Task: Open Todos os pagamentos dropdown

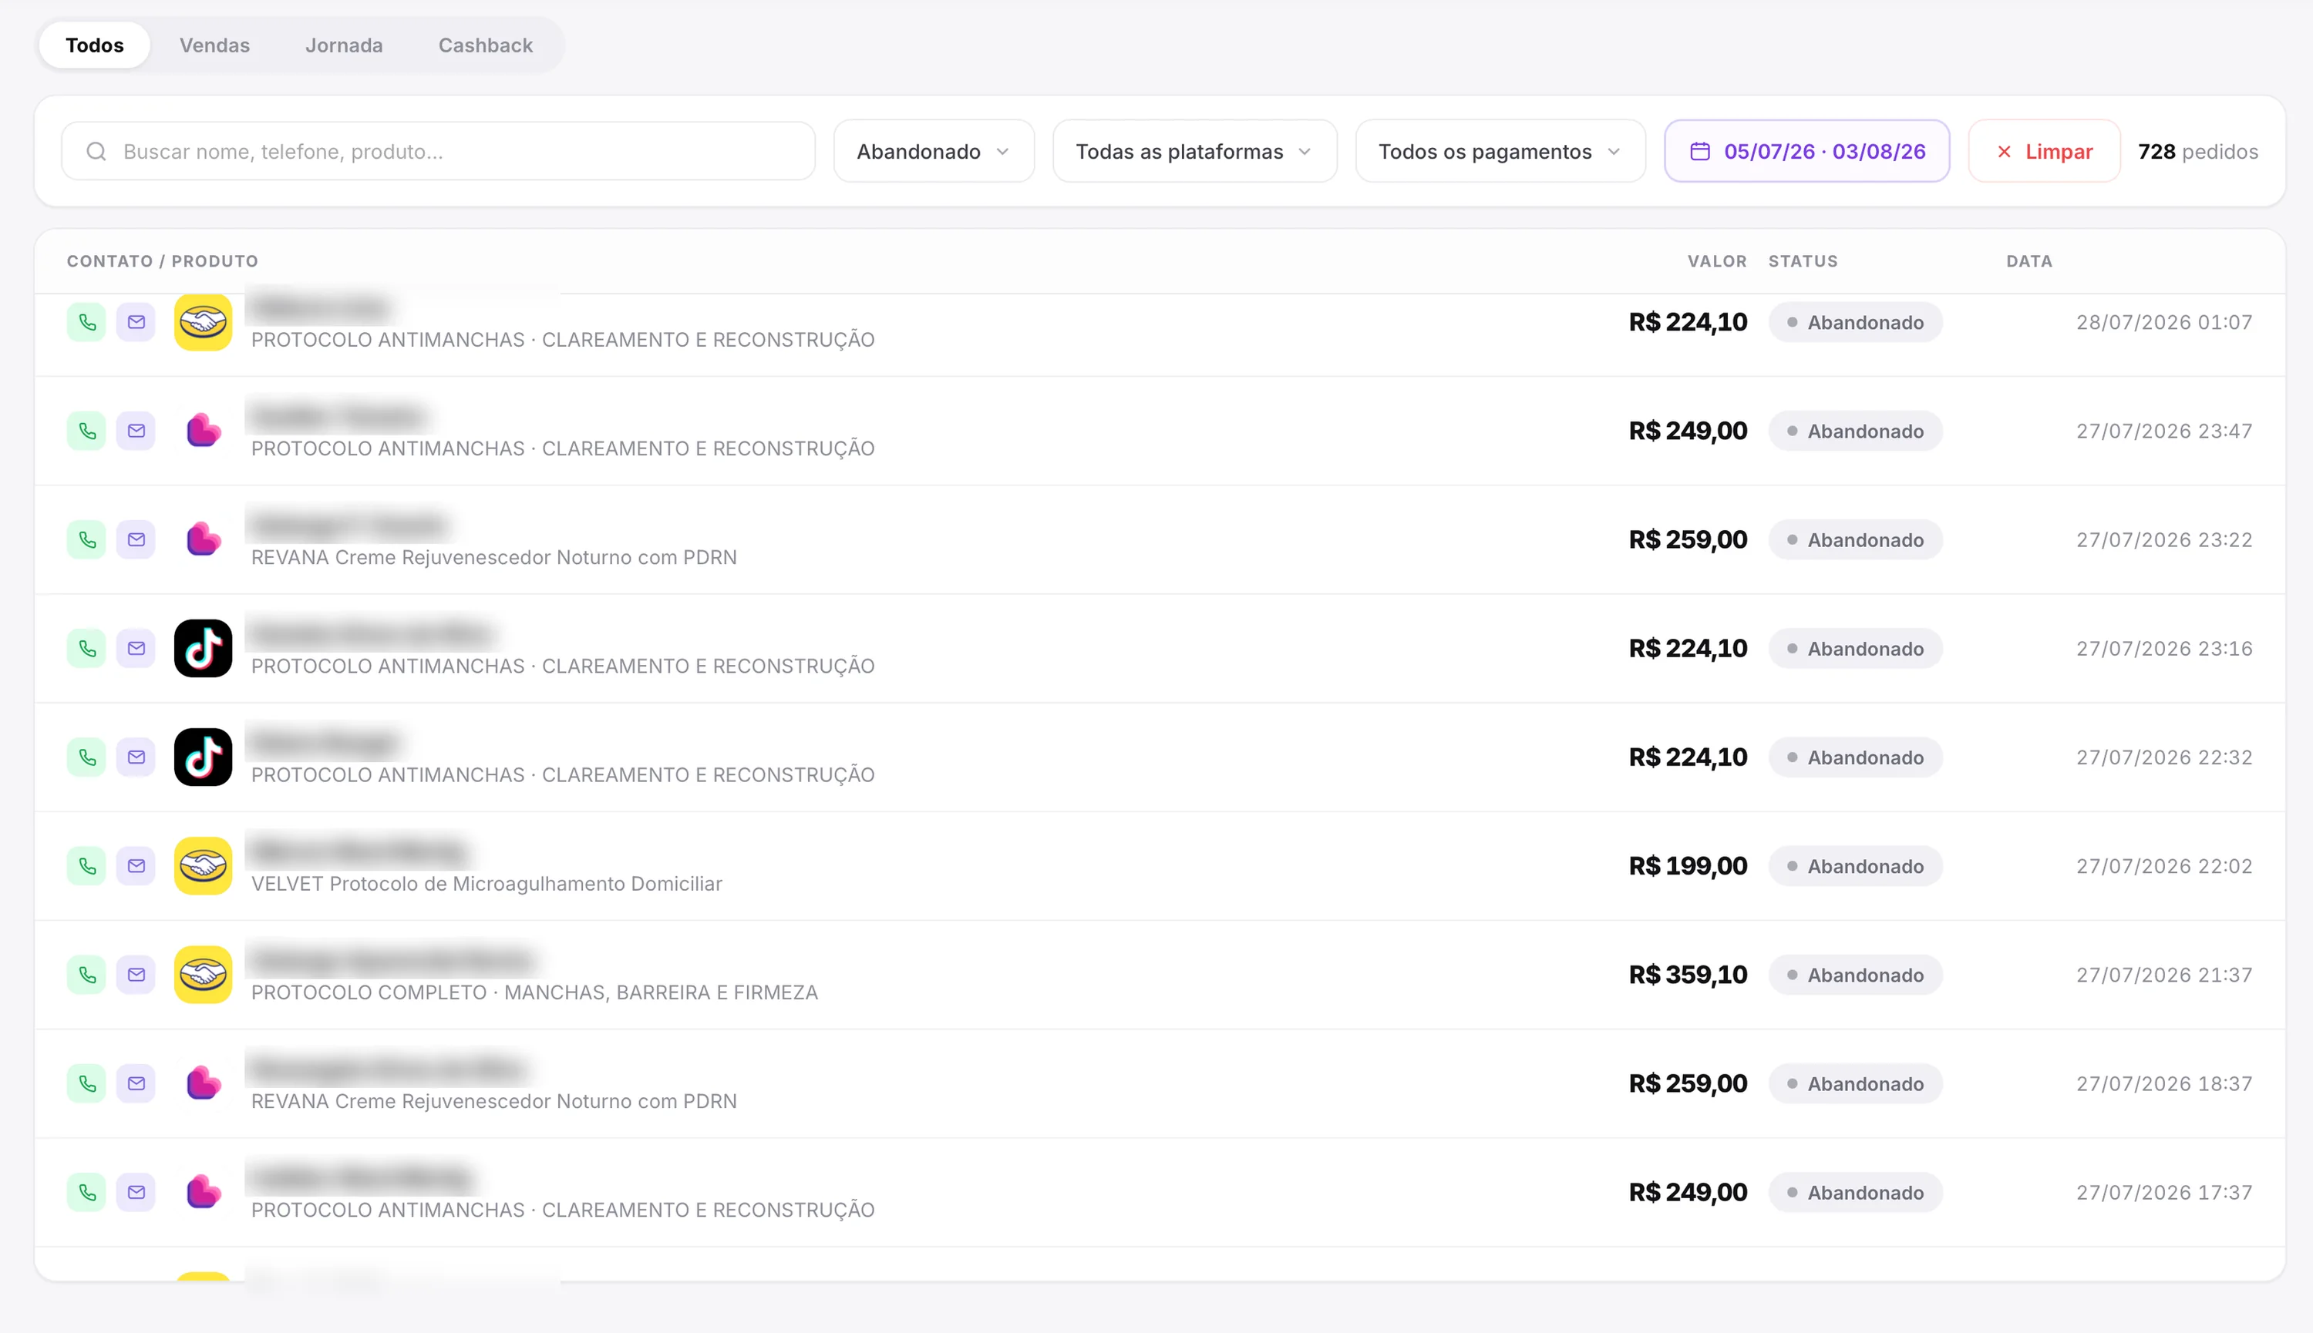Action: click(x=1500, y=151)
